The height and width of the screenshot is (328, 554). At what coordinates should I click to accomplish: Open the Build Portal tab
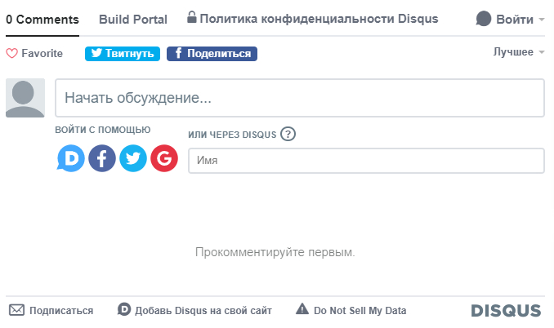[x=133, y=20]
